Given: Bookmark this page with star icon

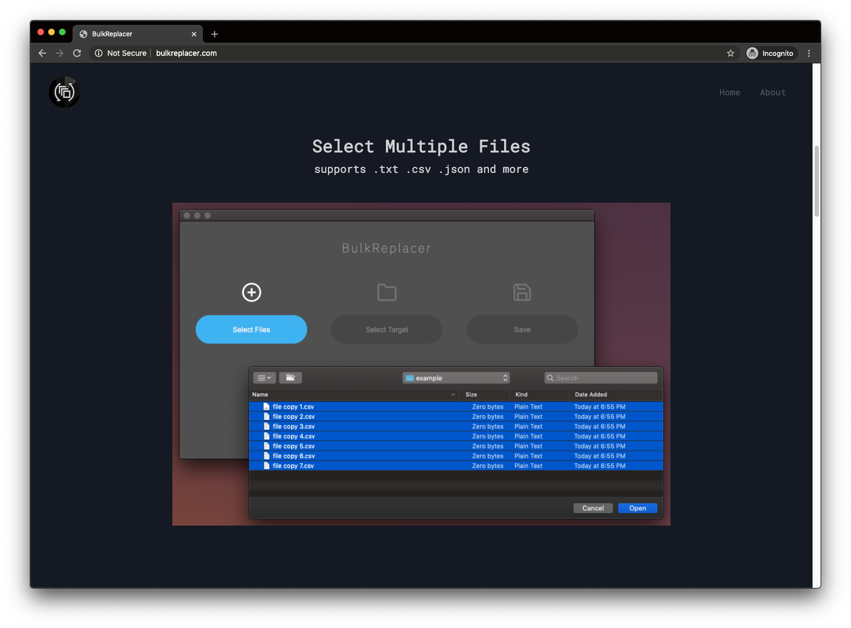Looking at the screenshot, I should (x=731, y=53).
